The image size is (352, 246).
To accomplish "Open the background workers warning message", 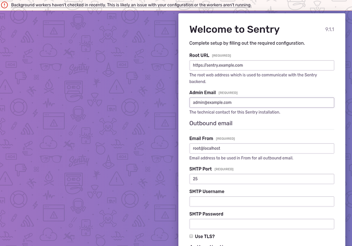I will pyautogui.click(x=131, y=5).
